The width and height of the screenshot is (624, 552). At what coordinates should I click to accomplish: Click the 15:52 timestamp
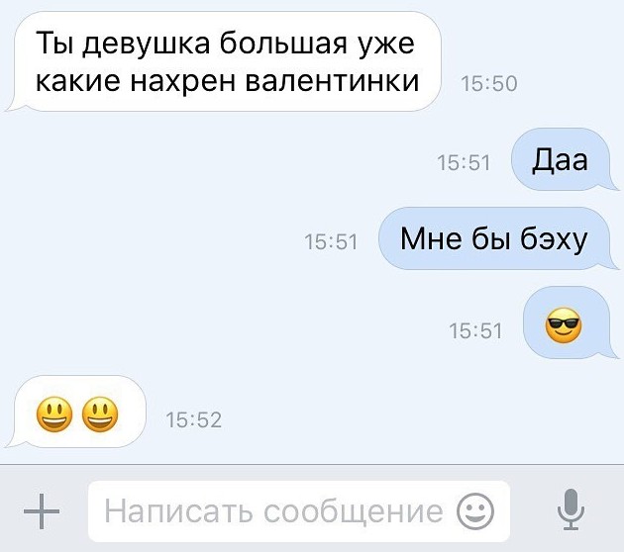point(193,420)
